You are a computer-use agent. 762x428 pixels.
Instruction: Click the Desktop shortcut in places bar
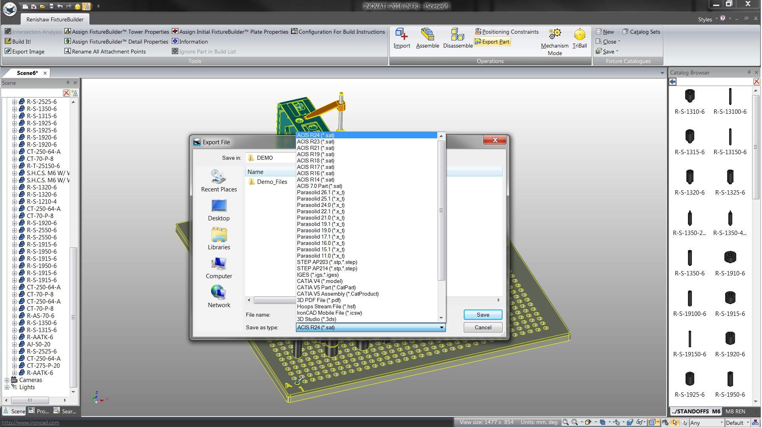[x=219, y=210]
